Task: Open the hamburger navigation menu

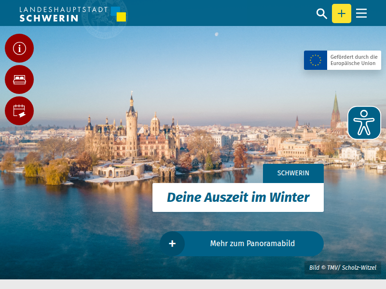Action: [x=361, y=13]
